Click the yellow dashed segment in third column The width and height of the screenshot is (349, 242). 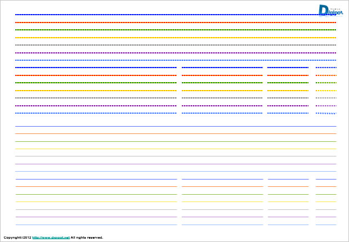(288, 90)
